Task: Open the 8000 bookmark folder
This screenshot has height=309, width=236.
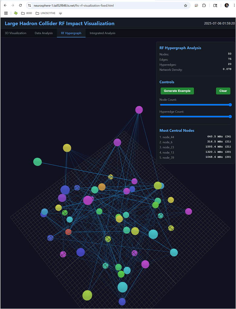Action: tap(27, 13)
